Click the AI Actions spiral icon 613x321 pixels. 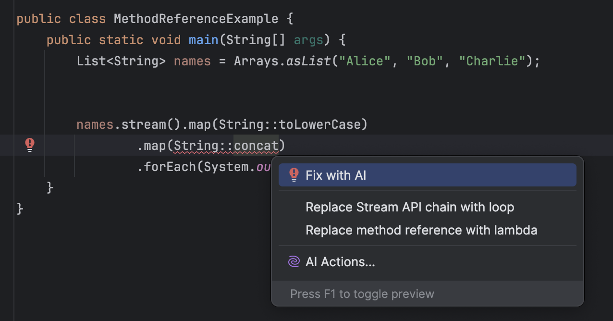point(294,262)
